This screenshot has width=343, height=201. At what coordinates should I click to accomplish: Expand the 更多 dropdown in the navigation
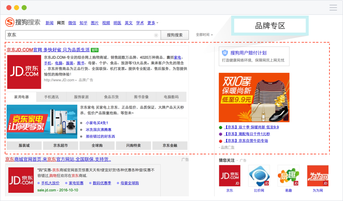pyautogui.click(x=152, y=23)
